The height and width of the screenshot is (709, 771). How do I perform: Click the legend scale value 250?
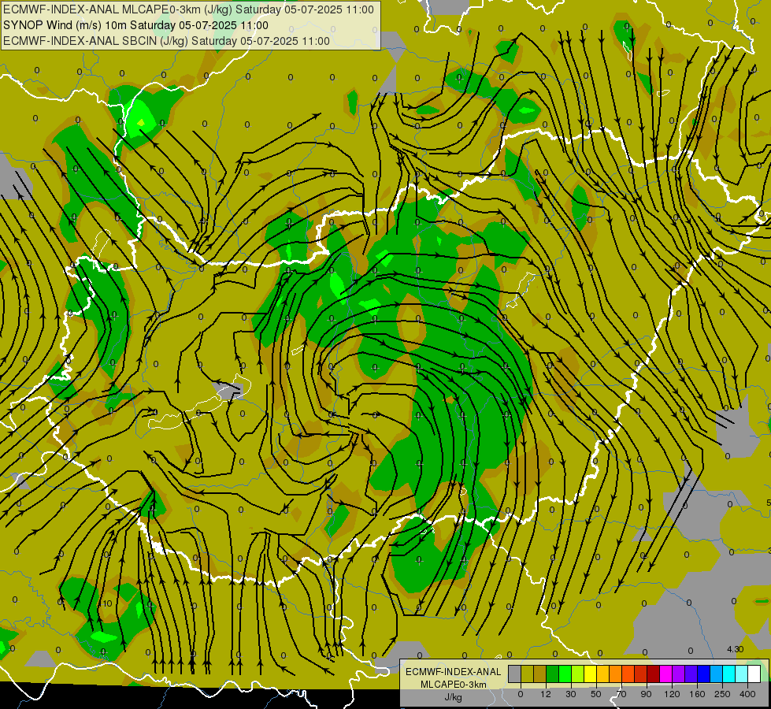click(722, 694)
